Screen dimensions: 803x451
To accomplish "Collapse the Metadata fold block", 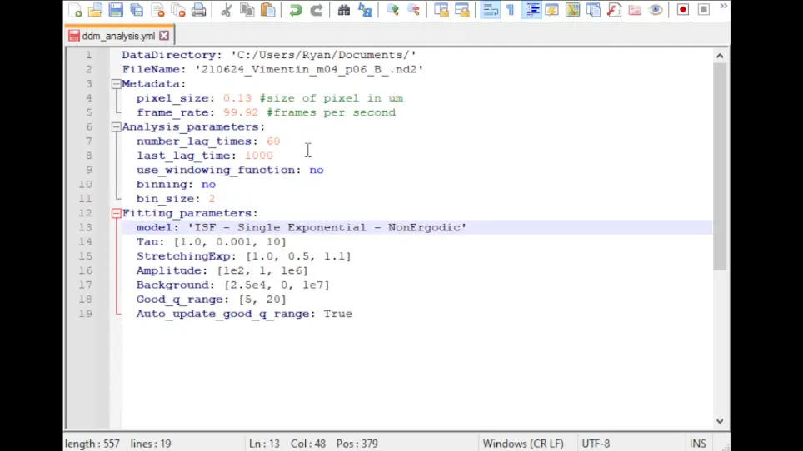I will [117, 84].
